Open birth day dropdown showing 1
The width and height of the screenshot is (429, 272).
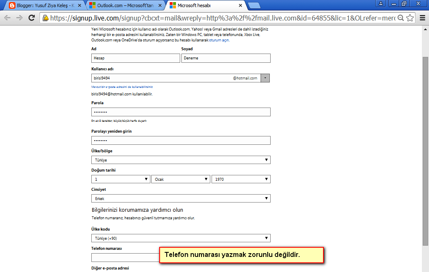point(121,180)
